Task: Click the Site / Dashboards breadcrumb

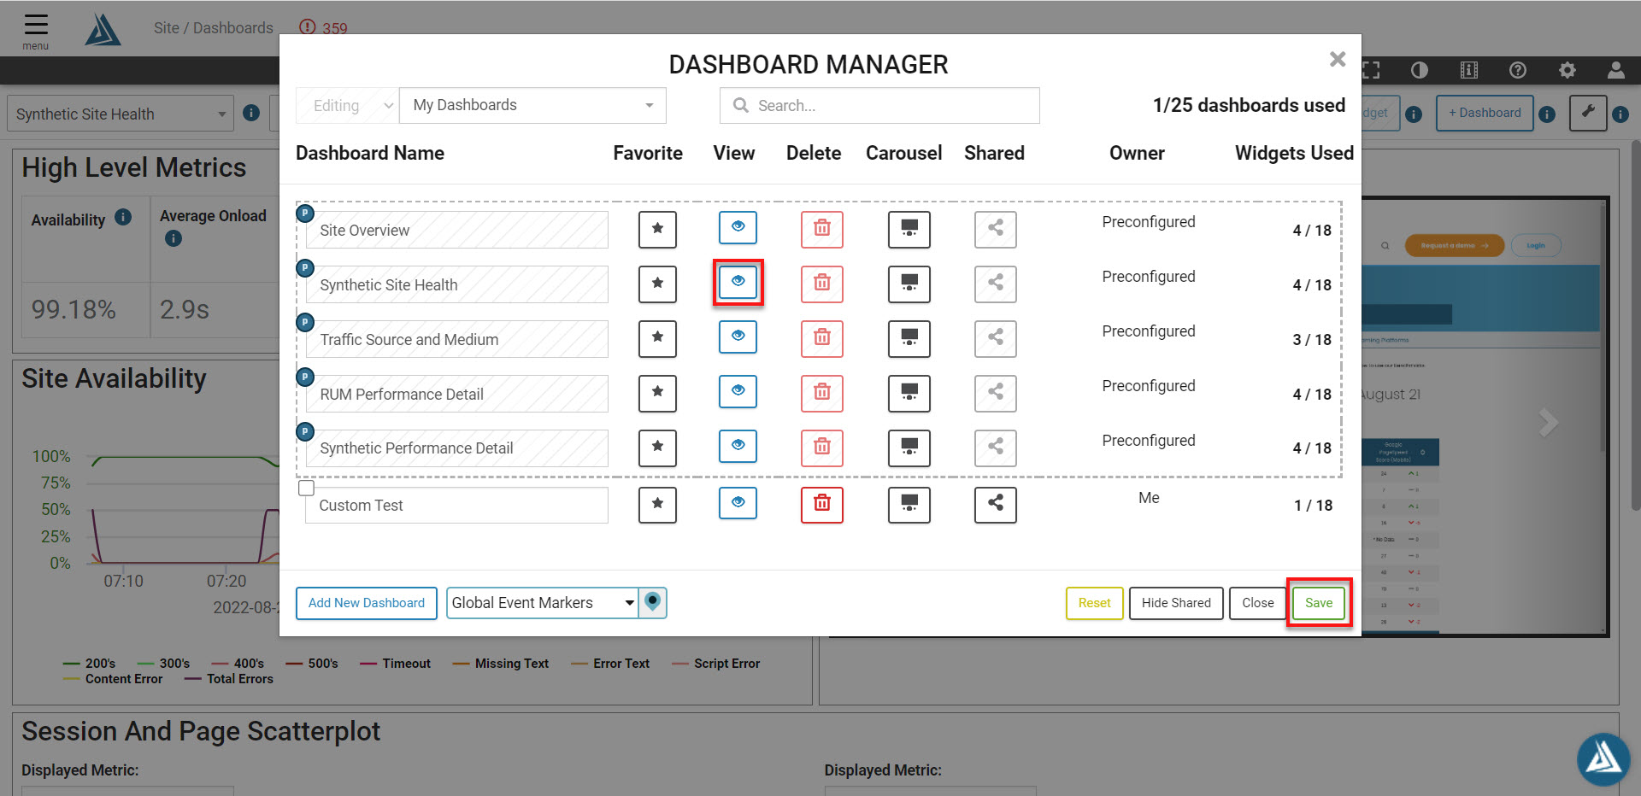Action: pyautogui.click(x=214, y=28)
